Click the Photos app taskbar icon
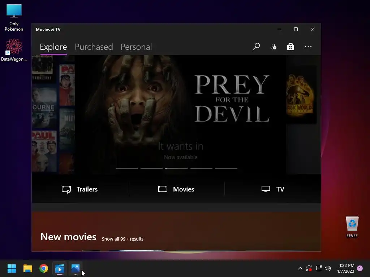Image resolution: width=370 pixels, height=277 pixels. coord(76,268)
